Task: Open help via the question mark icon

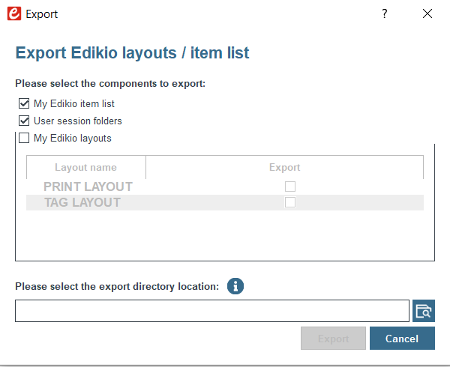Action: 385,13
